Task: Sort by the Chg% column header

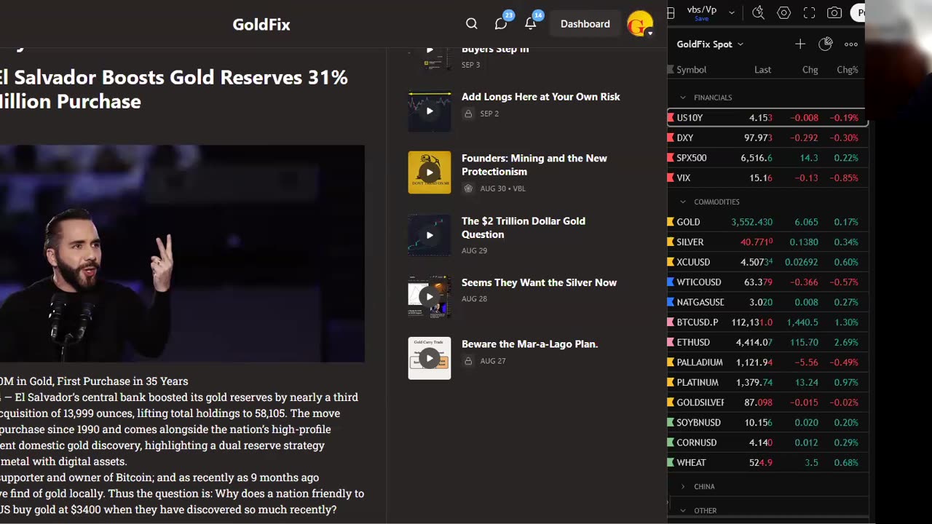Action: pos(847,70)
